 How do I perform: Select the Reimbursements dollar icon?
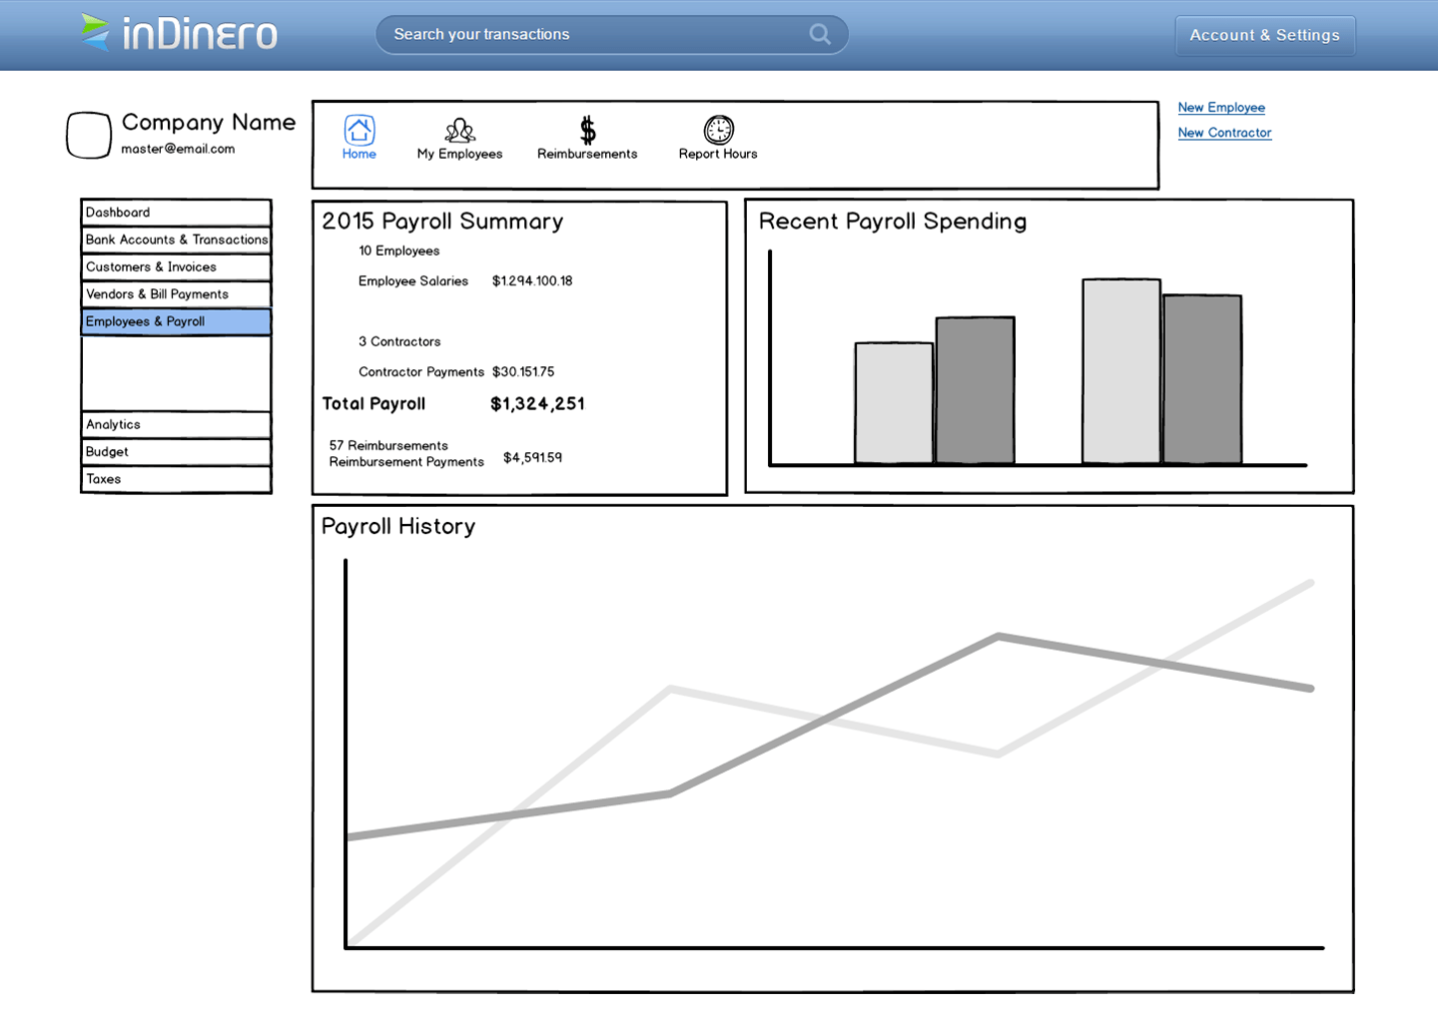pyautogui.click(x=588, y=130)
